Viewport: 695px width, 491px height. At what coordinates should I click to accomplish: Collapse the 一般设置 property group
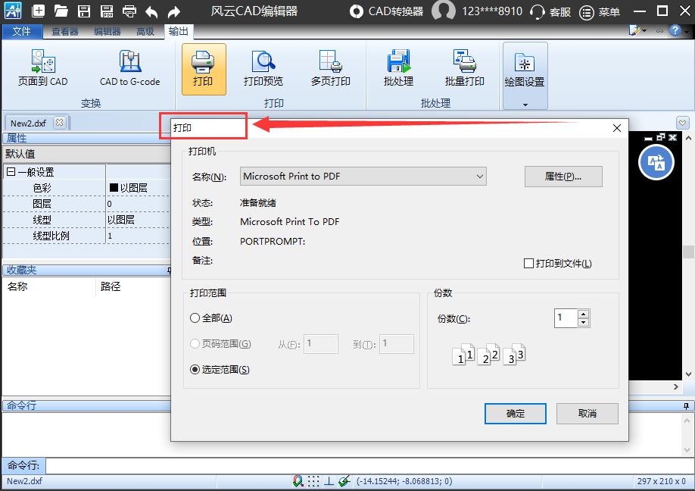click(9, 172)
